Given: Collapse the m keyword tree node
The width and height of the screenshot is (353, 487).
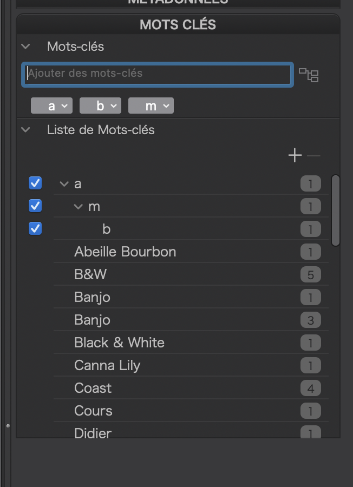Looking at the screenshot, I should pyautogui.click(x=78, y=207).
